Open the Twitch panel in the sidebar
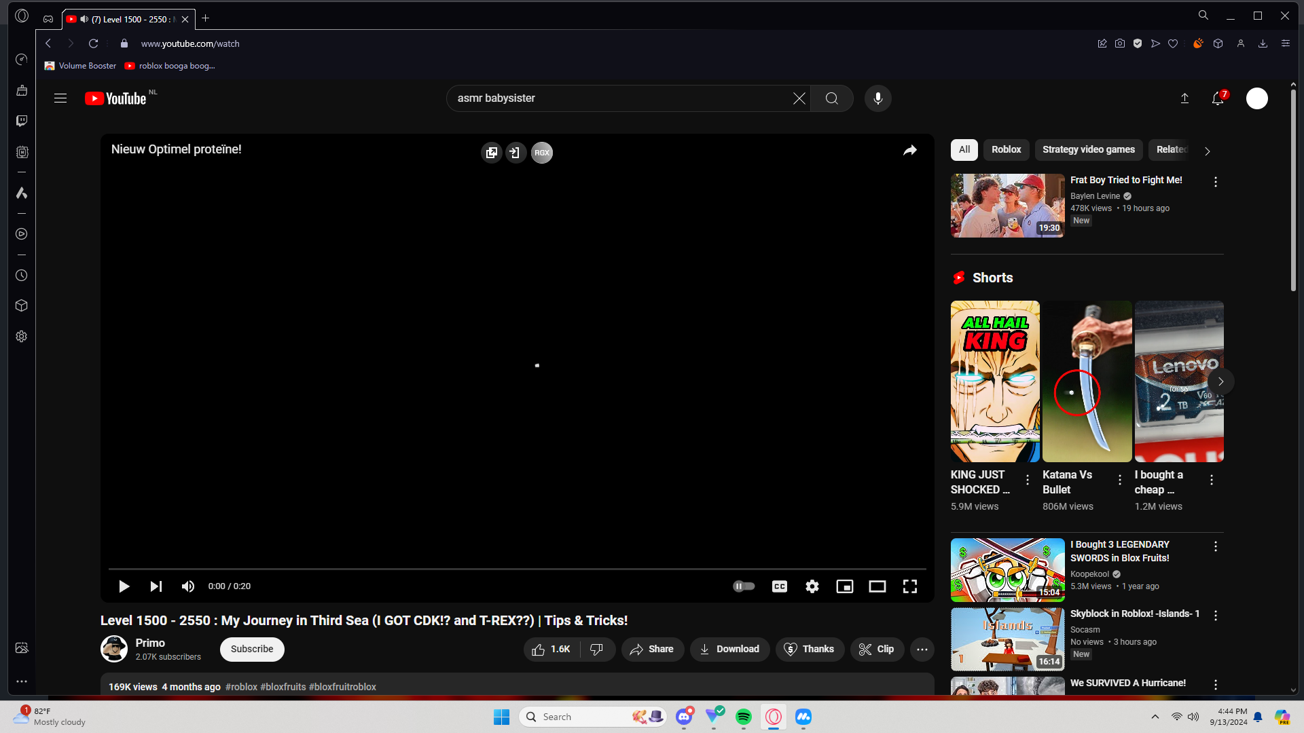Image resolution: width=1304 pixels, height=733 pixels. pyautogui.click(x=22, y=121)
